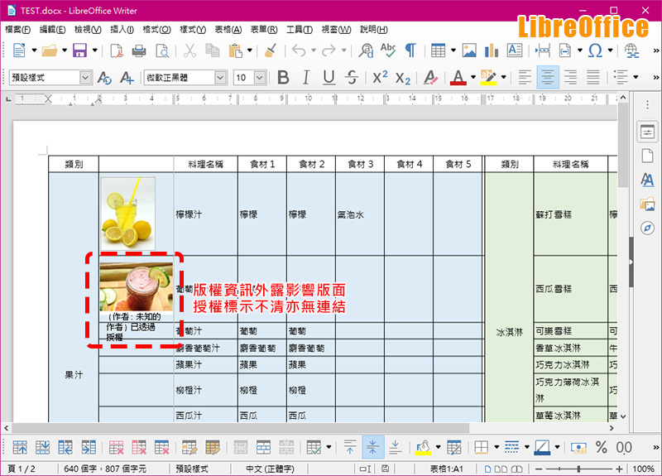Screen dimensions: 662x476
Task: Click the Insert Image icon
Action: click(x=469, y=50)
